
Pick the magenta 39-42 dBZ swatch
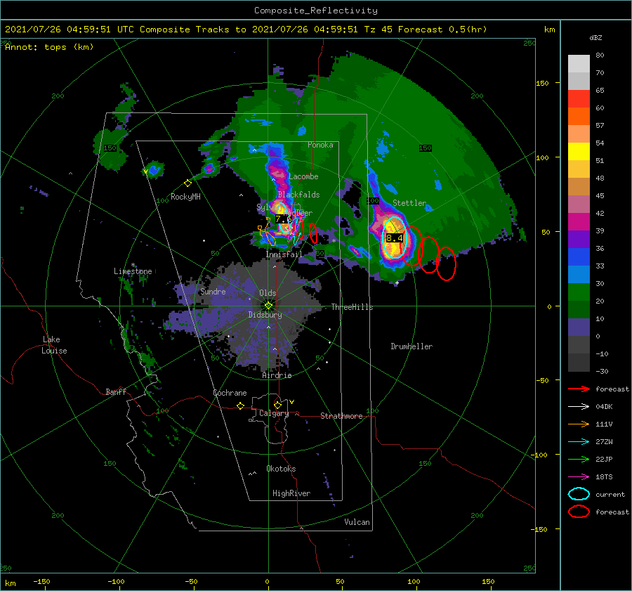579,221
